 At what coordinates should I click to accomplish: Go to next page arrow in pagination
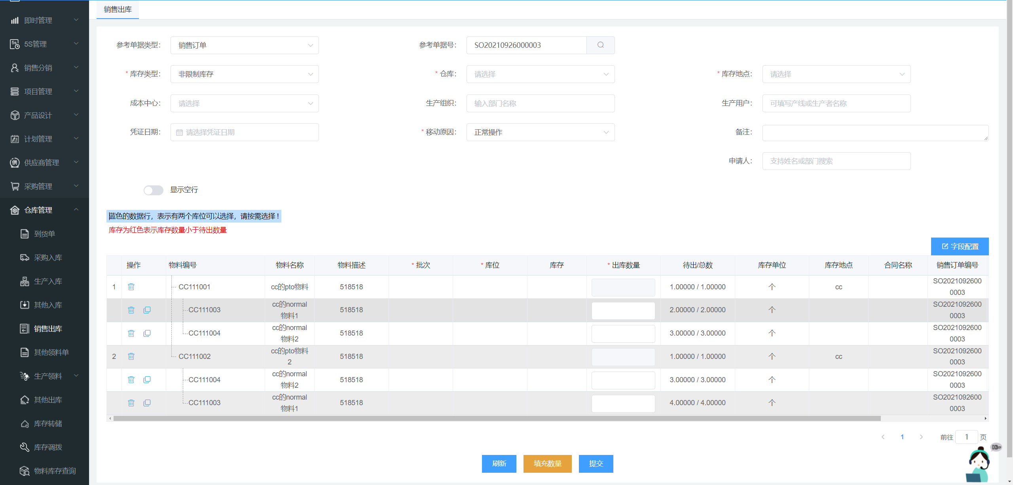pyautogui.click(x=921, y=437)
